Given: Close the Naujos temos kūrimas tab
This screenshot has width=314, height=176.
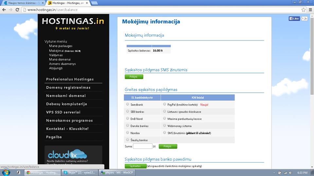Looking at the screenshot, I should pos(43,3).
